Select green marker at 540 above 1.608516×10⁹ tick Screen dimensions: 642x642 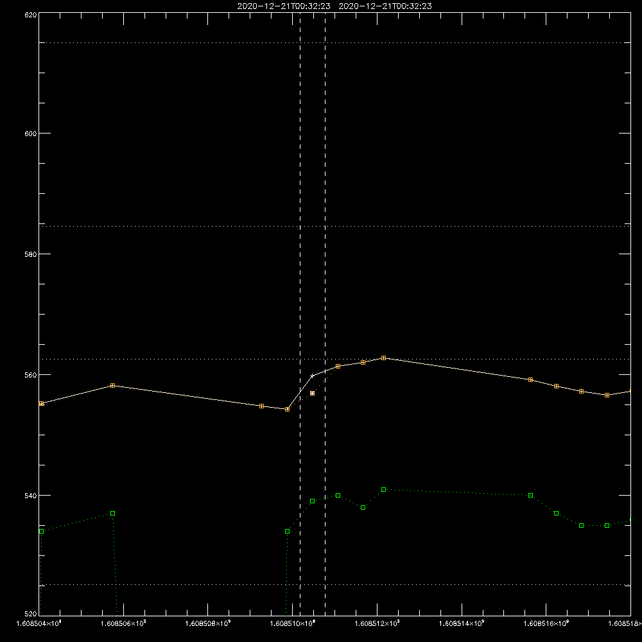pos(531,496)
